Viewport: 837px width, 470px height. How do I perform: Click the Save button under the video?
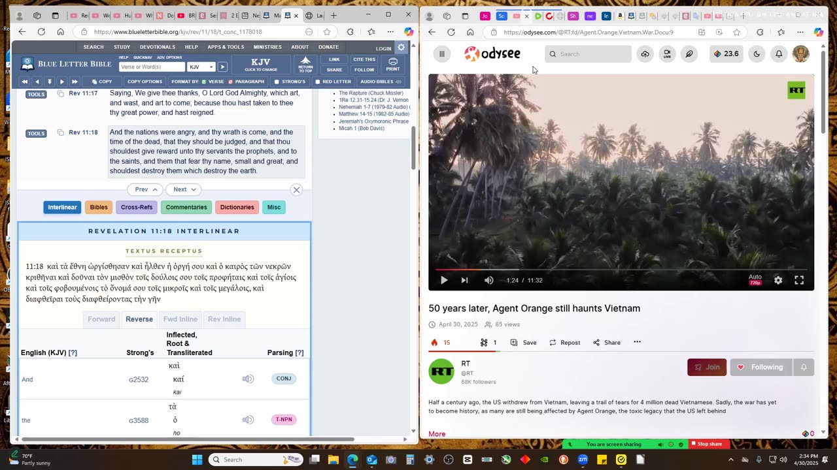coord(523,342)
